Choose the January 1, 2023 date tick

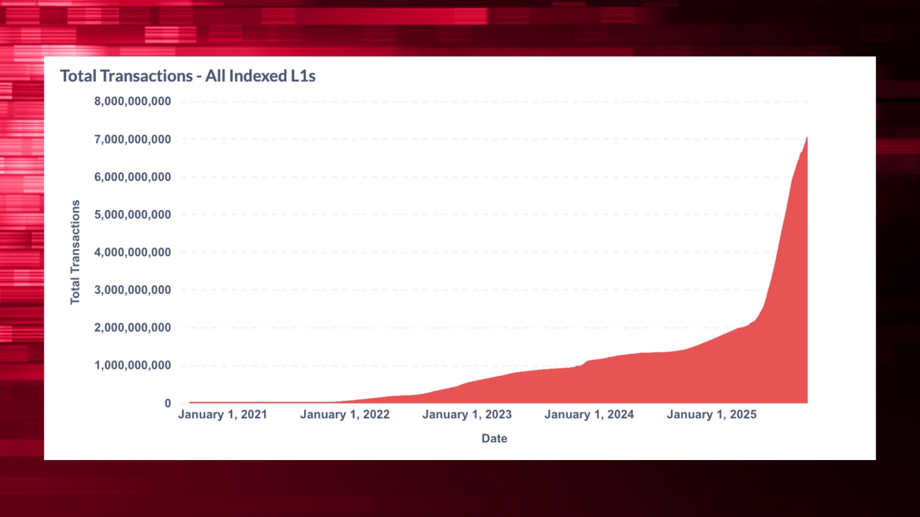pos(467,415)
